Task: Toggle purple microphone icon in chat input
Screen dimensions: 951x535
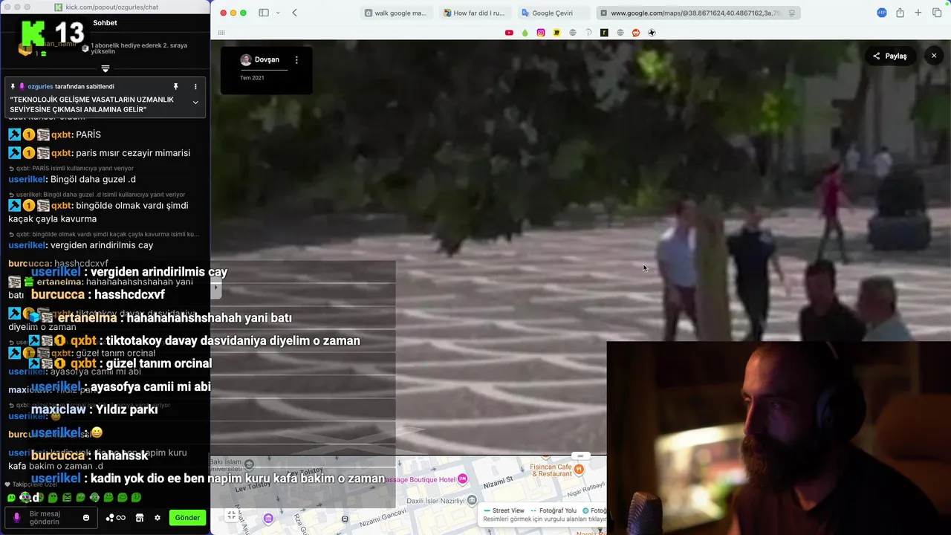Action: click(16, 517)
